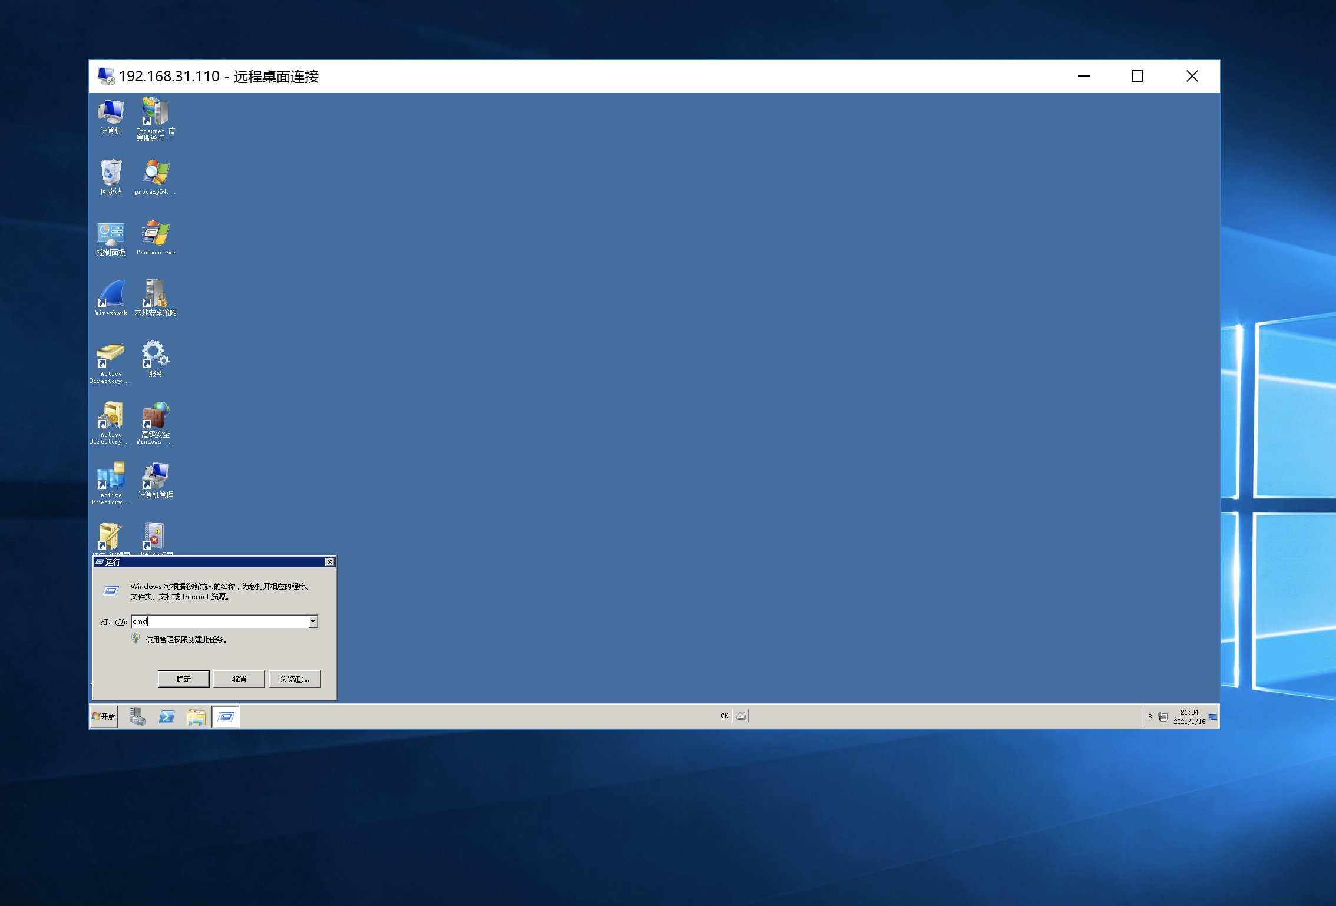Expand the Run dialog open-field dropdown
The image size is (1336, 906).
[x=313, y=621]
